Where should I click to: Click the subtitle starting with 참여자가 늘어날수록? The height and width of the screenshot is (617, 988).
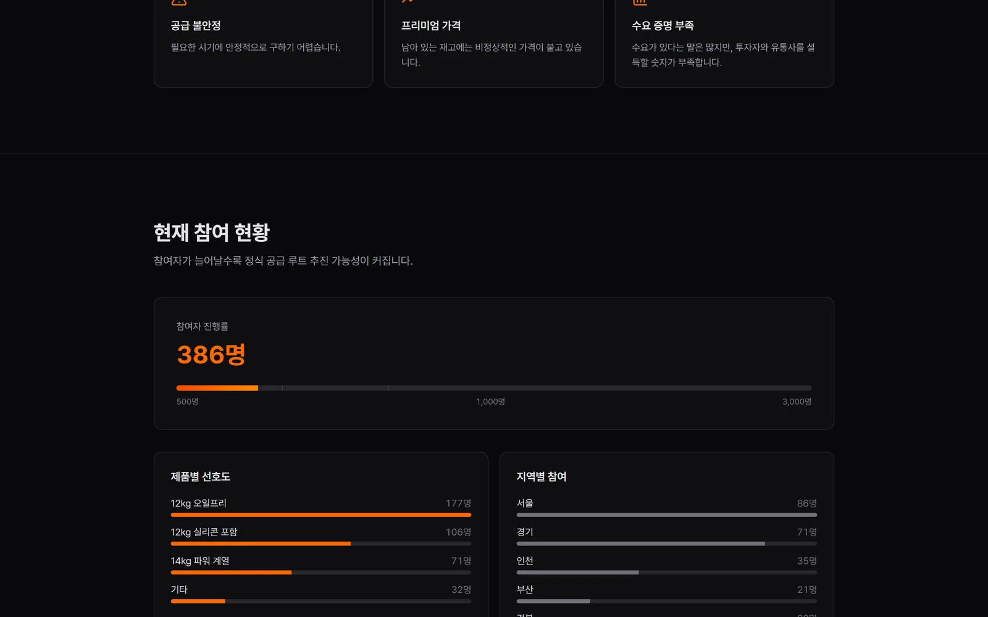(283, 261)
